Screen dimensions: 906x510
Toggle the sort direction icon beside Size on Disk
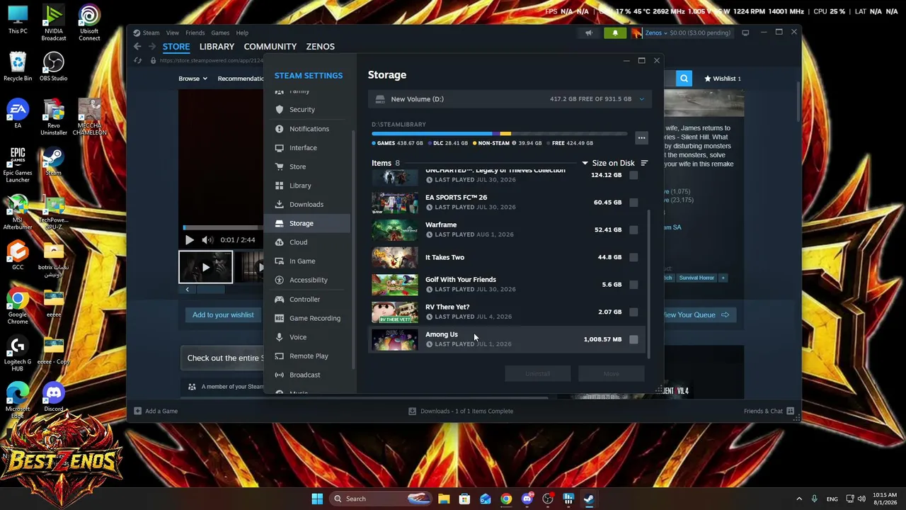644,163
